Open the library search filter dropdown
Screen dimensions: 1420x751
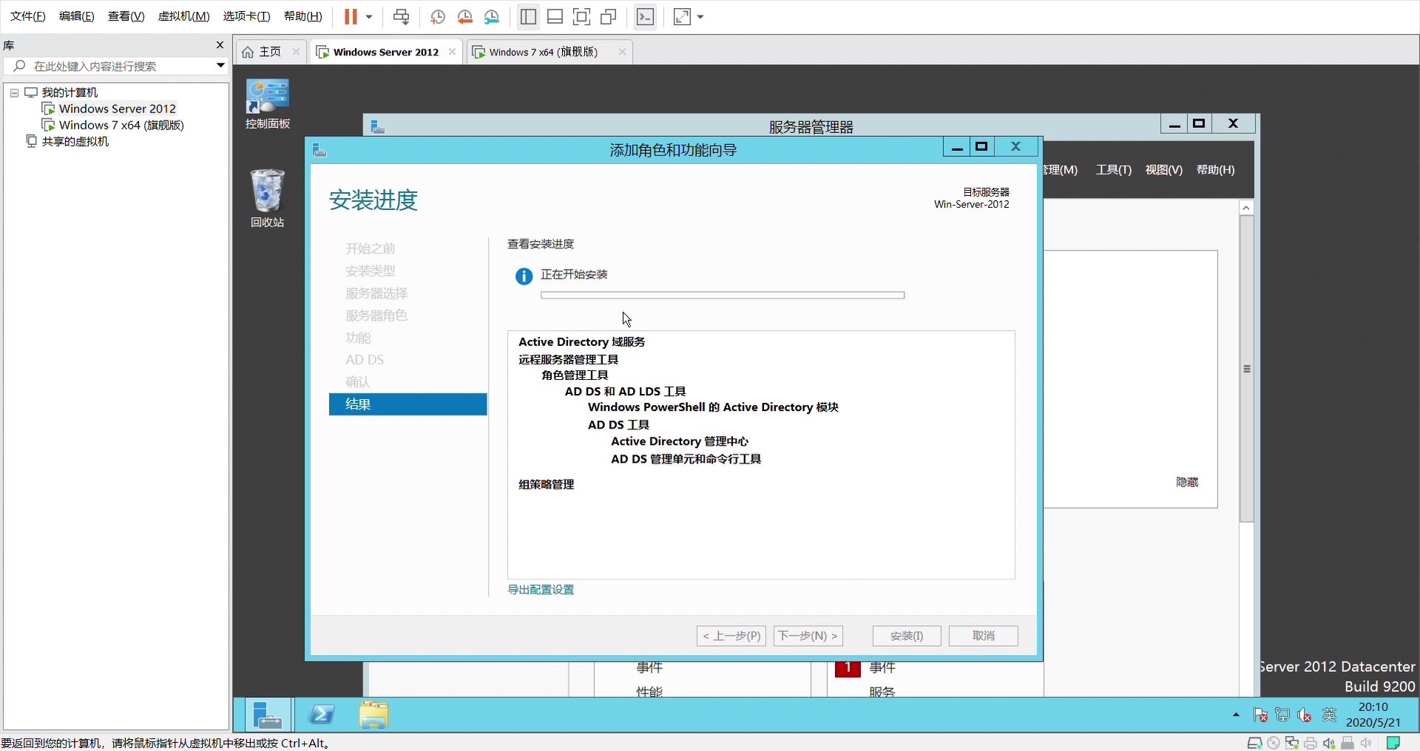(220, 66)
